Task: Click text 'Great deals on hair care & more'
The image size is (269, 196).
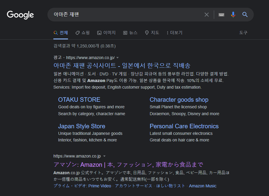Action: pos(179,140)
